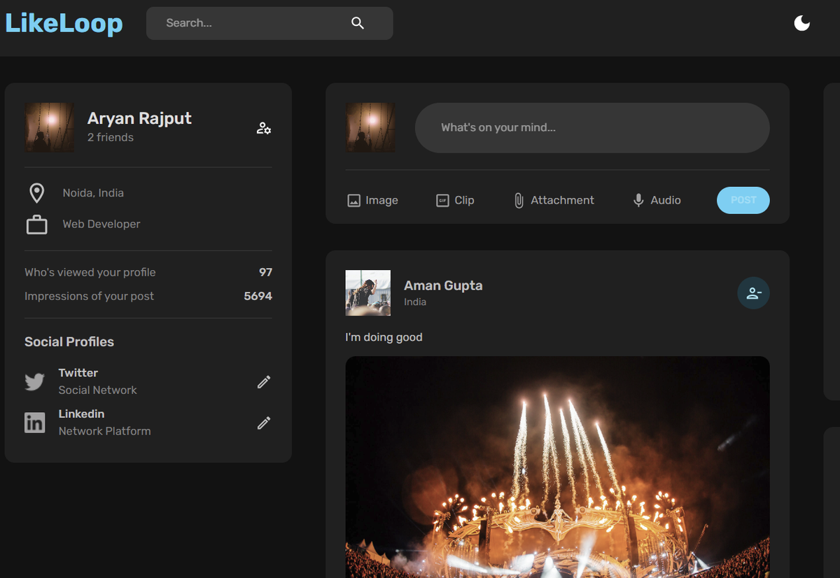Click the profile views count 97
840x578 pixels.
point(265,272)
